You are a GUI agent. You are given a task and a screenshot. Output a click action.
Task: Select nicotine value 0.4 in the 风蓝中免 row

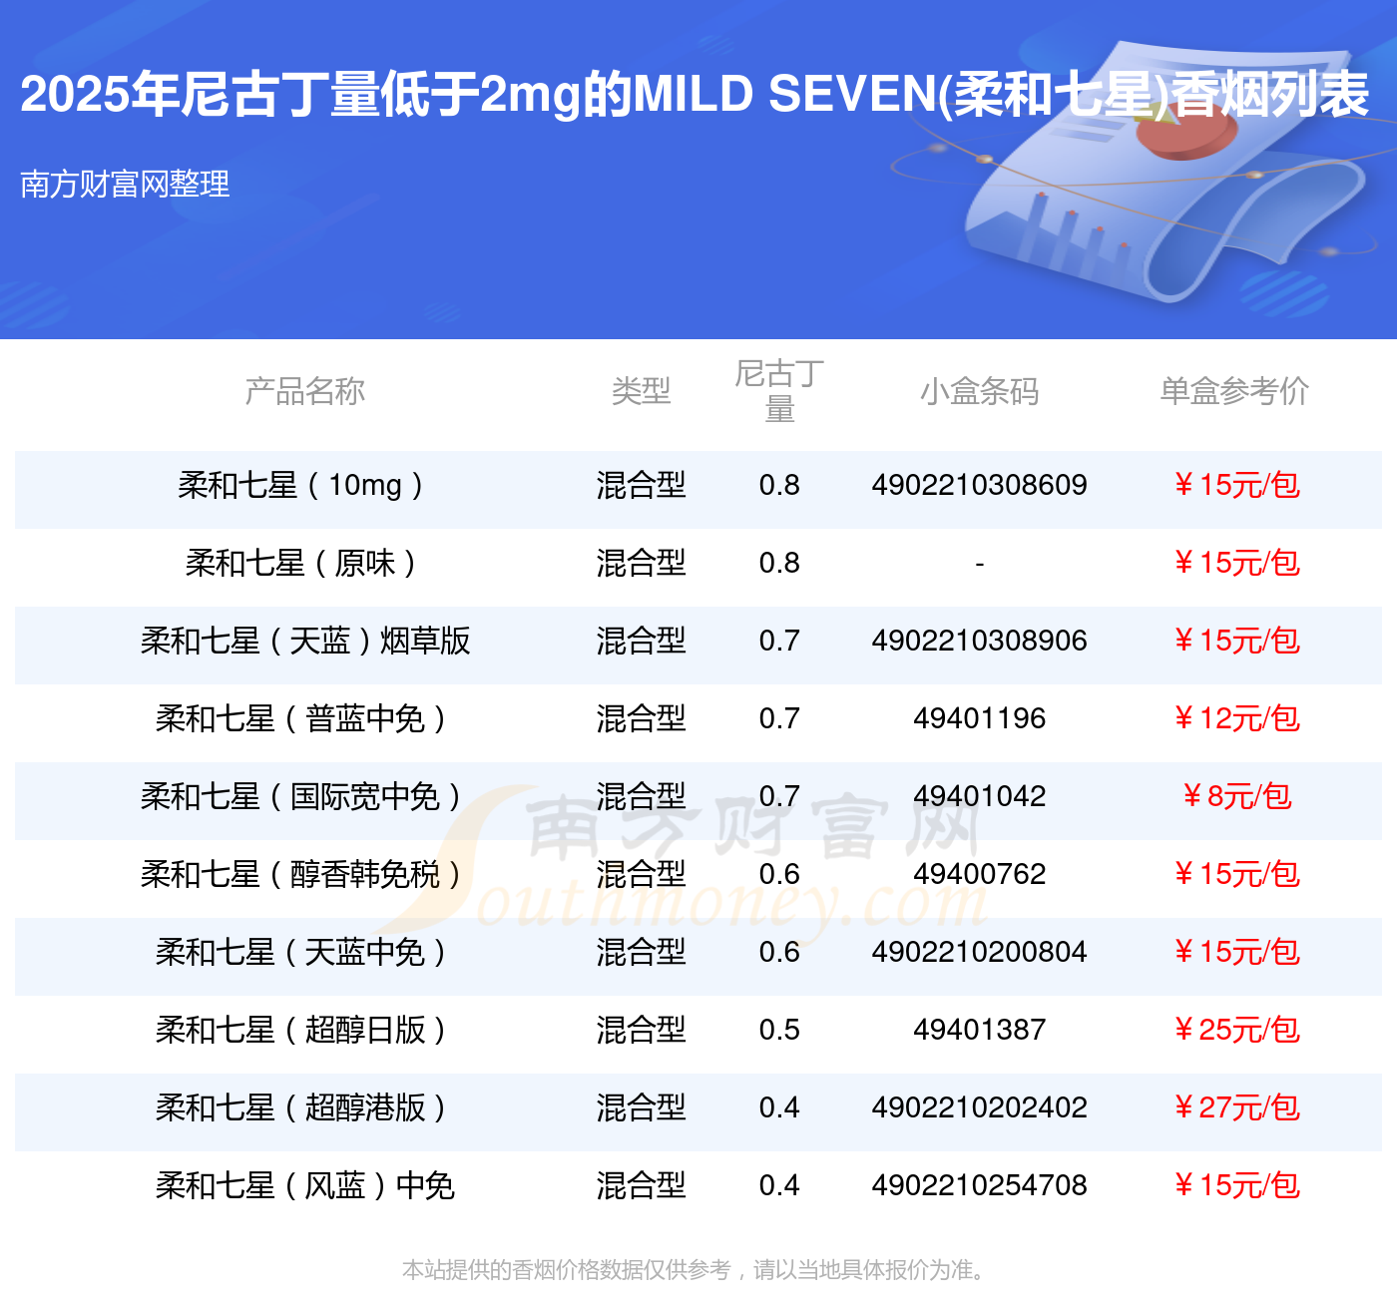[x=779, y=1185]
